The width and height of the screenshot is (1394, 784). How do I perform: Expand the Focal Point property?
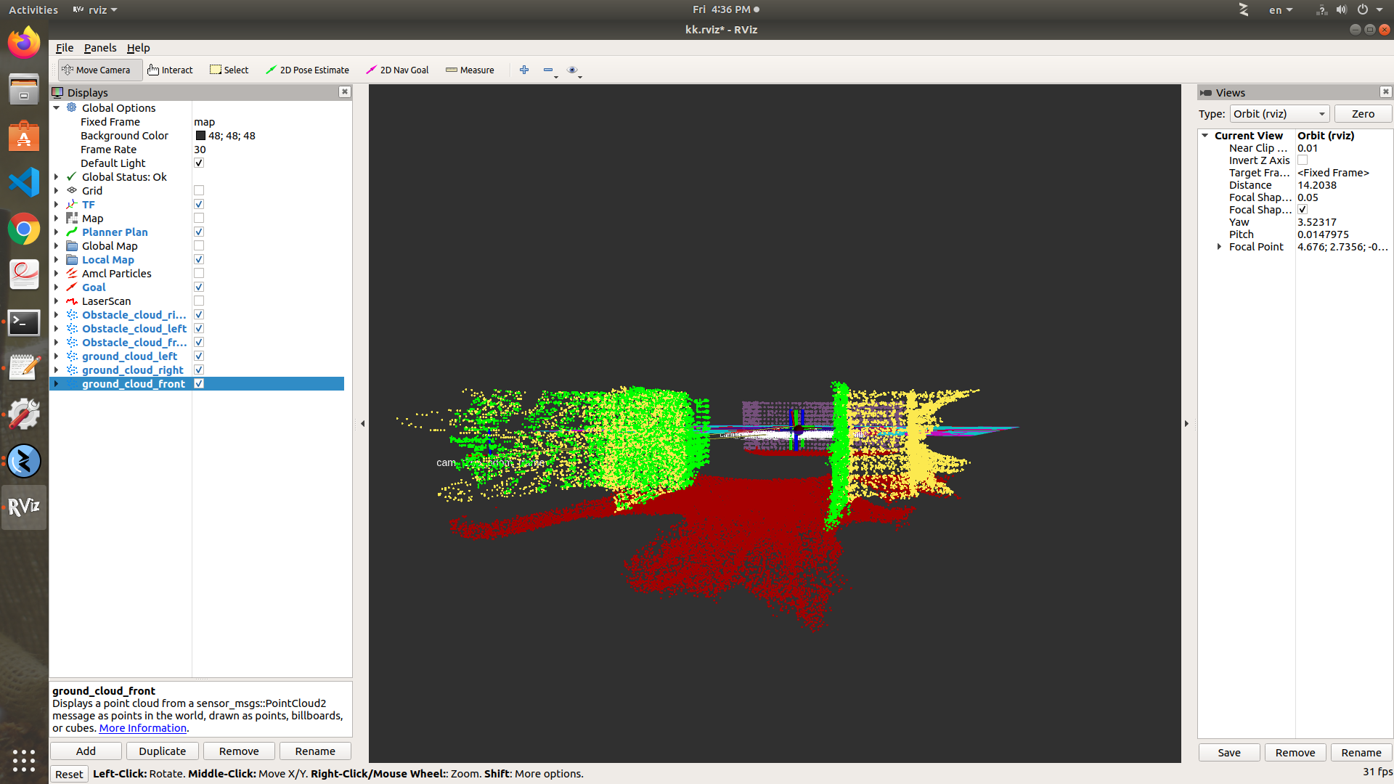(x=1219, y=247)
